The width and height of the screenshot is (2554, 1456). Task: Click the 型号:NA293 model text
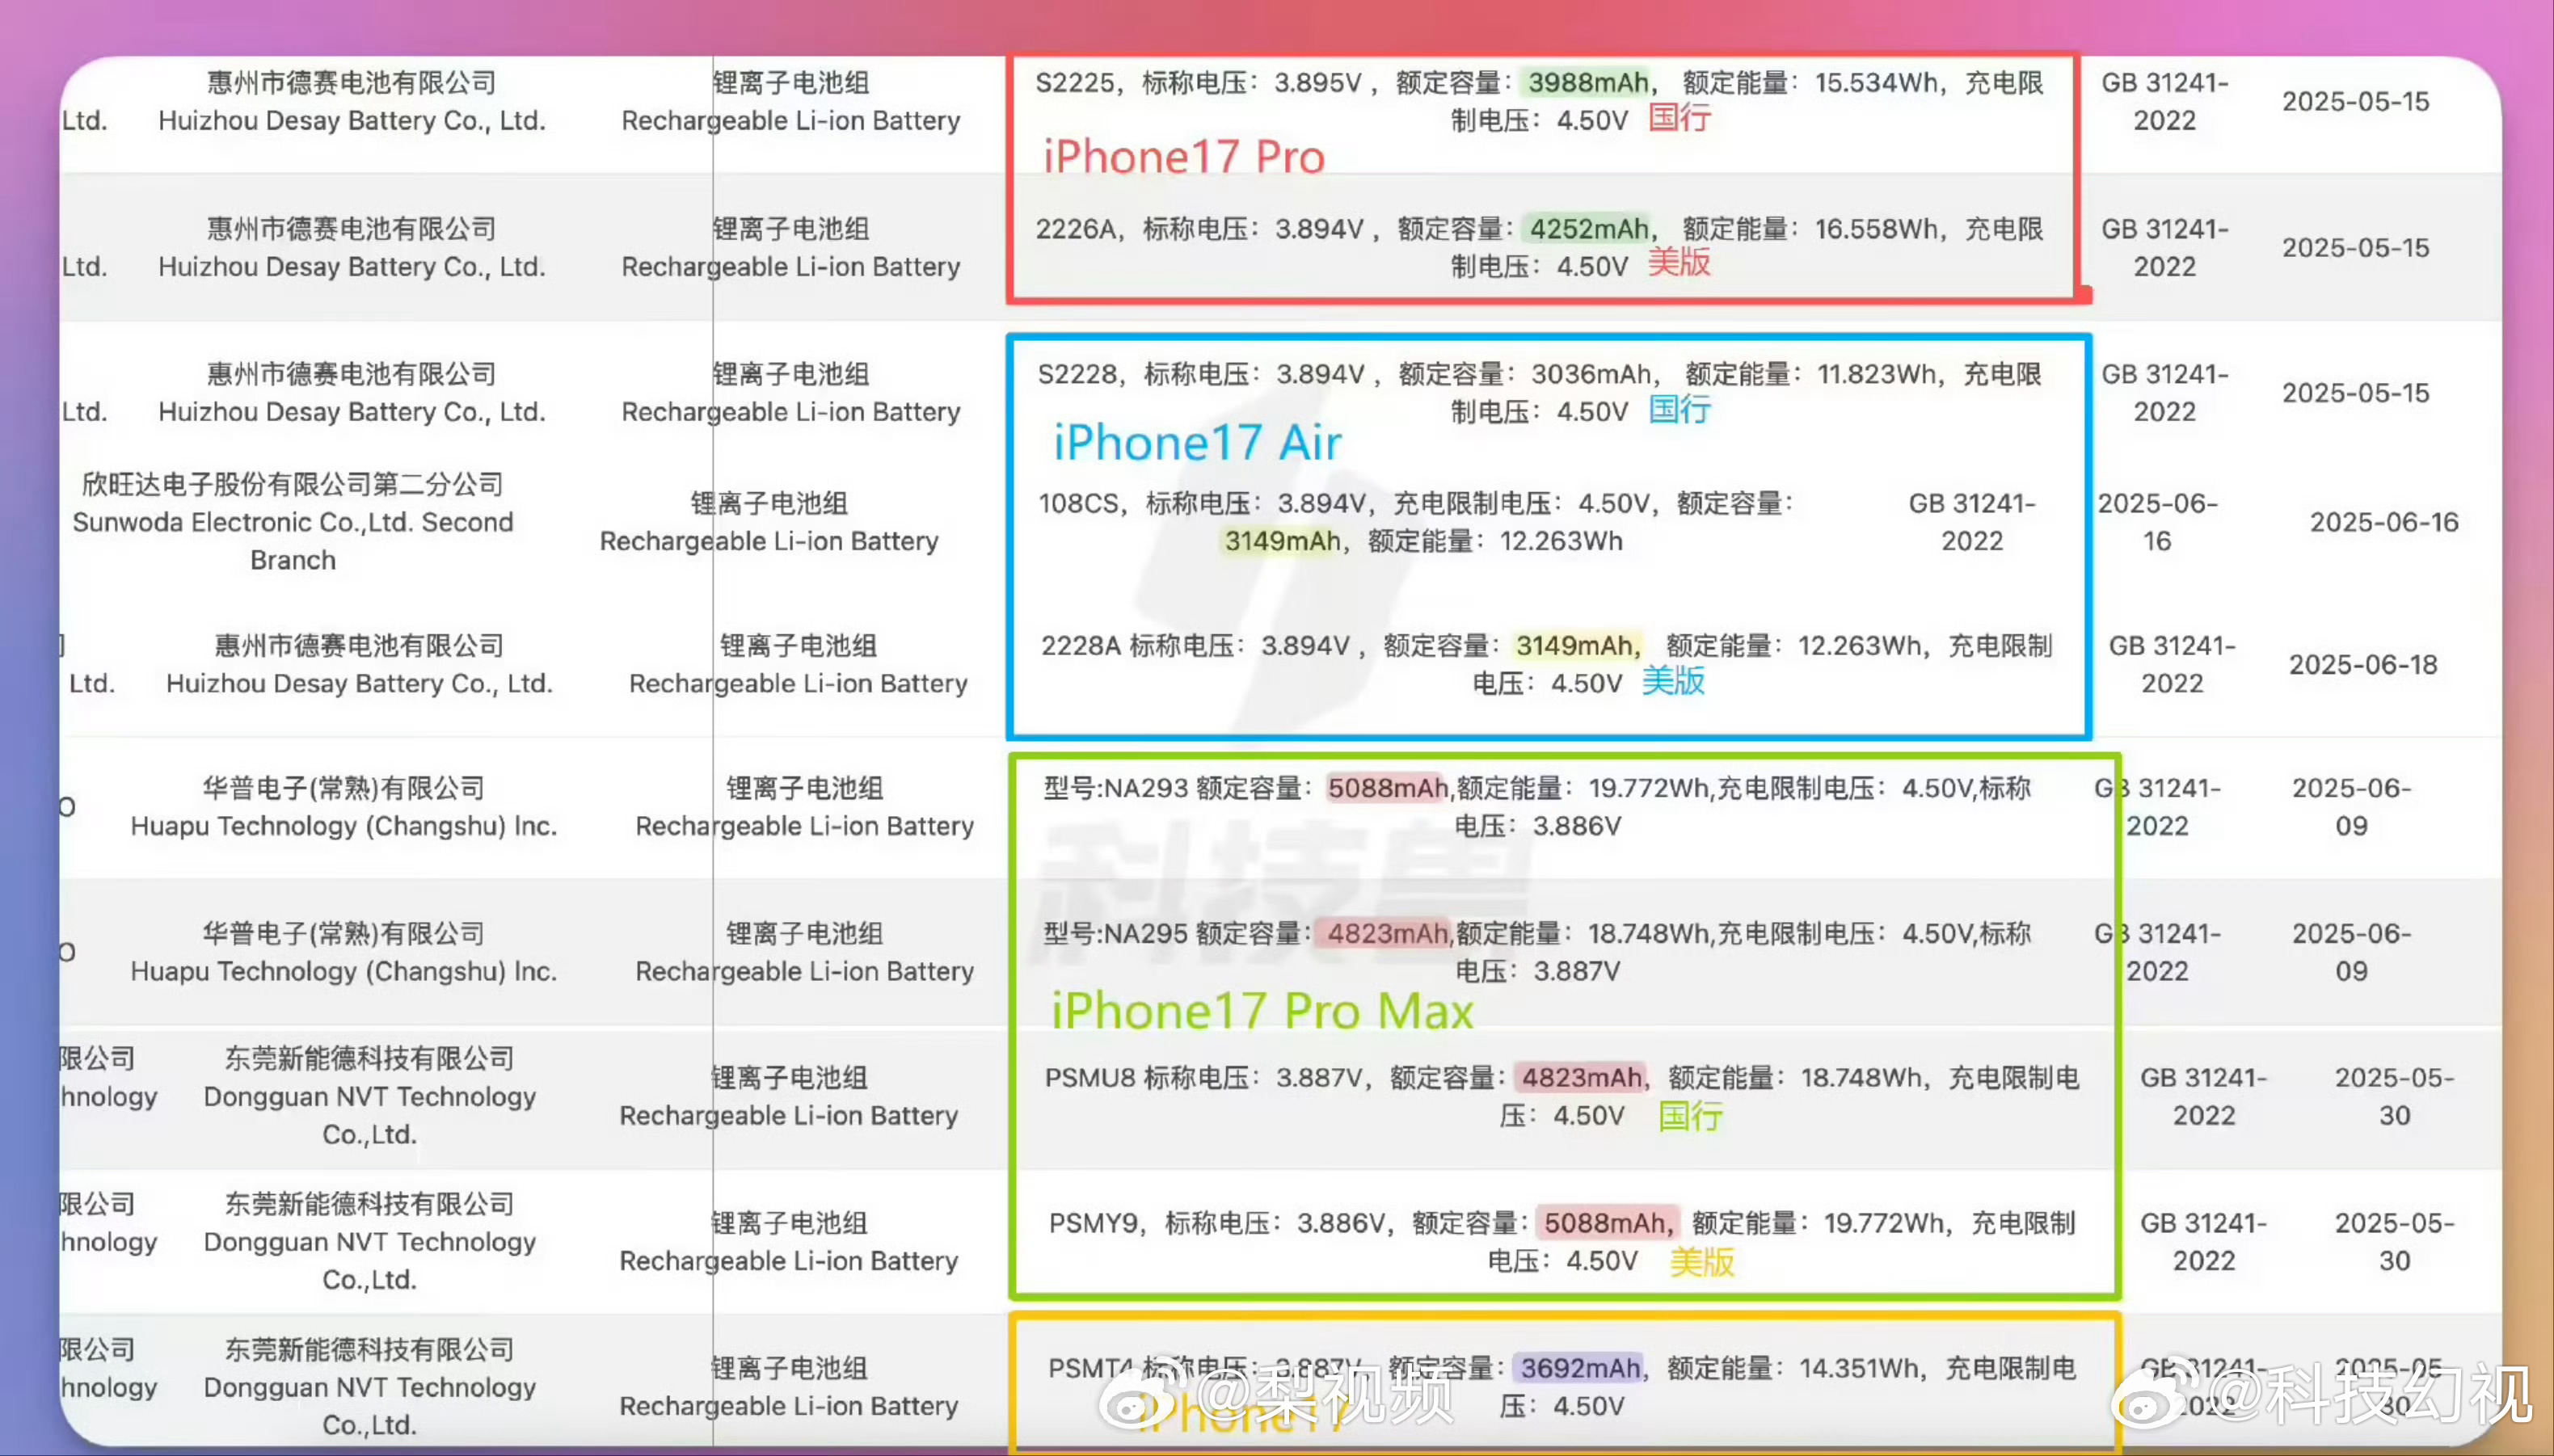(x=1115, y=788)
